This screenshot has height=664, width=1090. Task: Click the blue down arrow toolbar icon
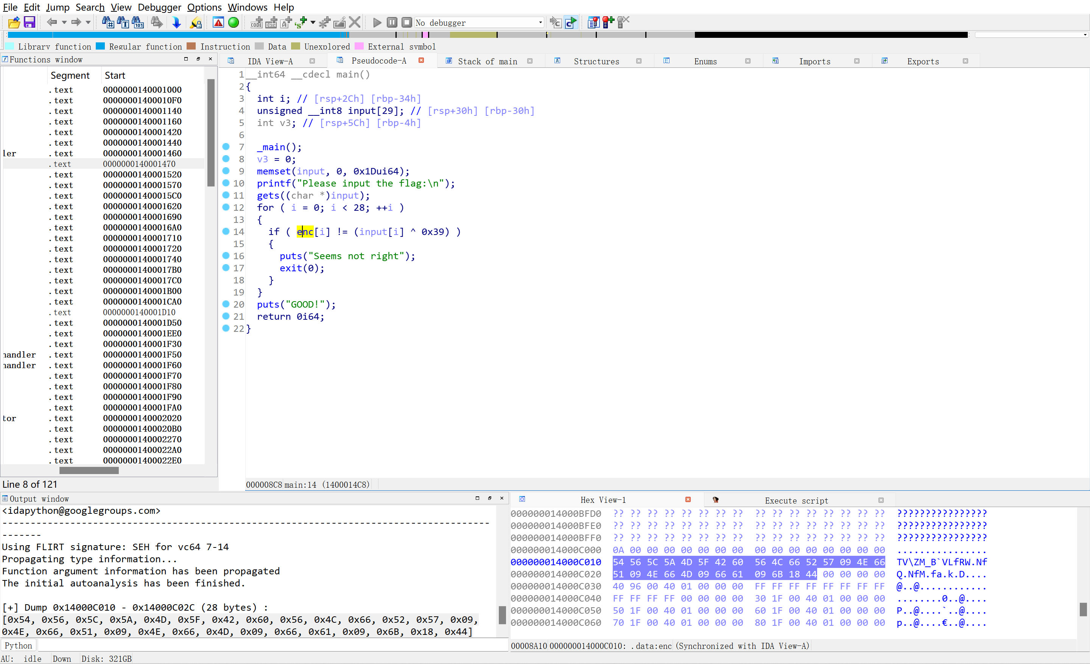tap(176, 22)
